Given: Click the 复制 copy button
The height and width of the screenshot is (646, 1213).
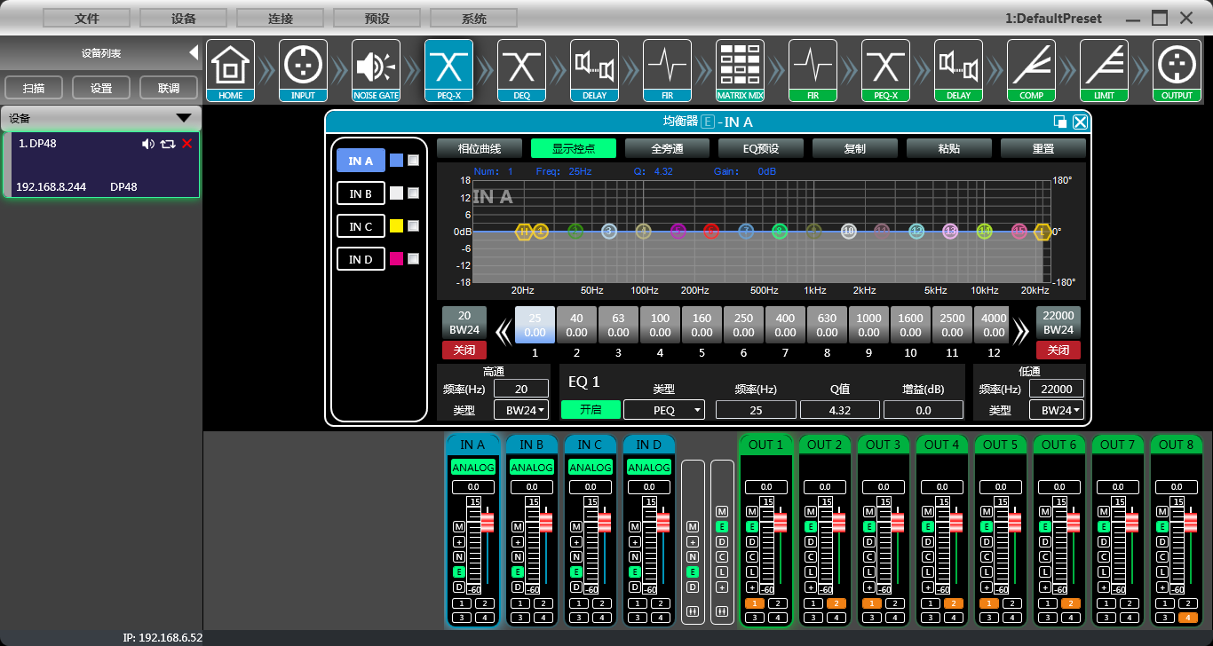Looking at the screenshot, I should [854, 149].
